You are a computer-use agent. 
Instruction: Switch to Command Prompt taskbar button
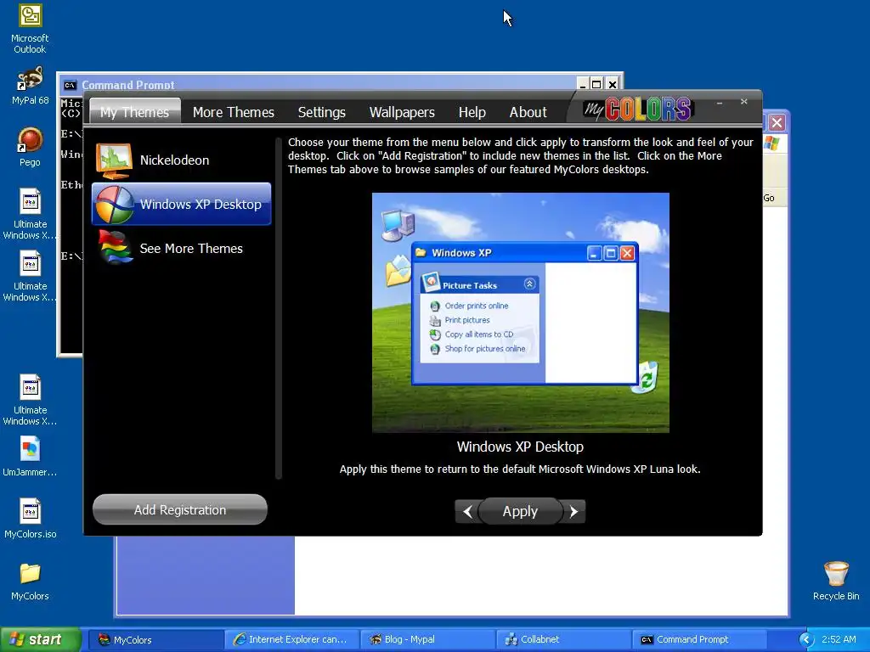point(699,640)
